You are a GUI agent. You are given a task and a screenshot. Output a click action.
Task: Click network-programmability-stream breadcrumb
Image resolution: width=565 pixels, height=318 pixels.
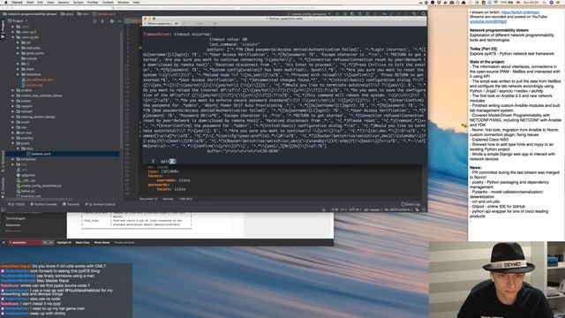coord(30,14)
